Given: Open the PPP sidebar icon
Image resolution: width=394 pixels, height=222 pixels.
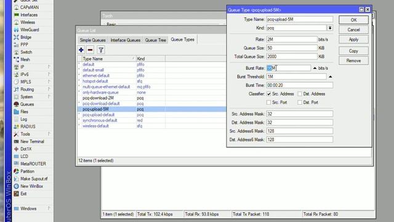Looking at the screenshot, I should coord(17,44).
